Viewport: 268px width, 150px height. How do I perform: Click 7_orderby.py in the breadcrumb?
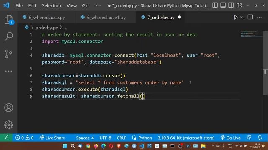pos(44,27)
